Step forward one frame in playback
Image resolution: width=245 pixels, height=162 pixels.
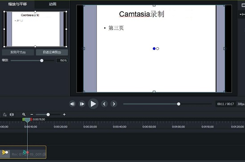(82, 104)
